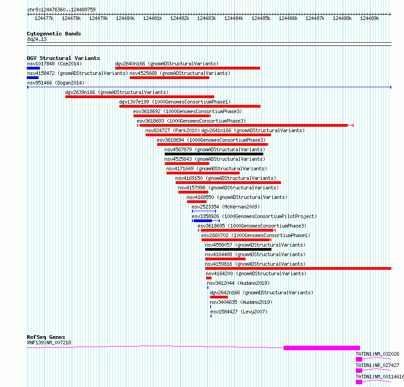
Task: Select TATDN1|NM_032026 transcript label
Action: pos(378,354)
